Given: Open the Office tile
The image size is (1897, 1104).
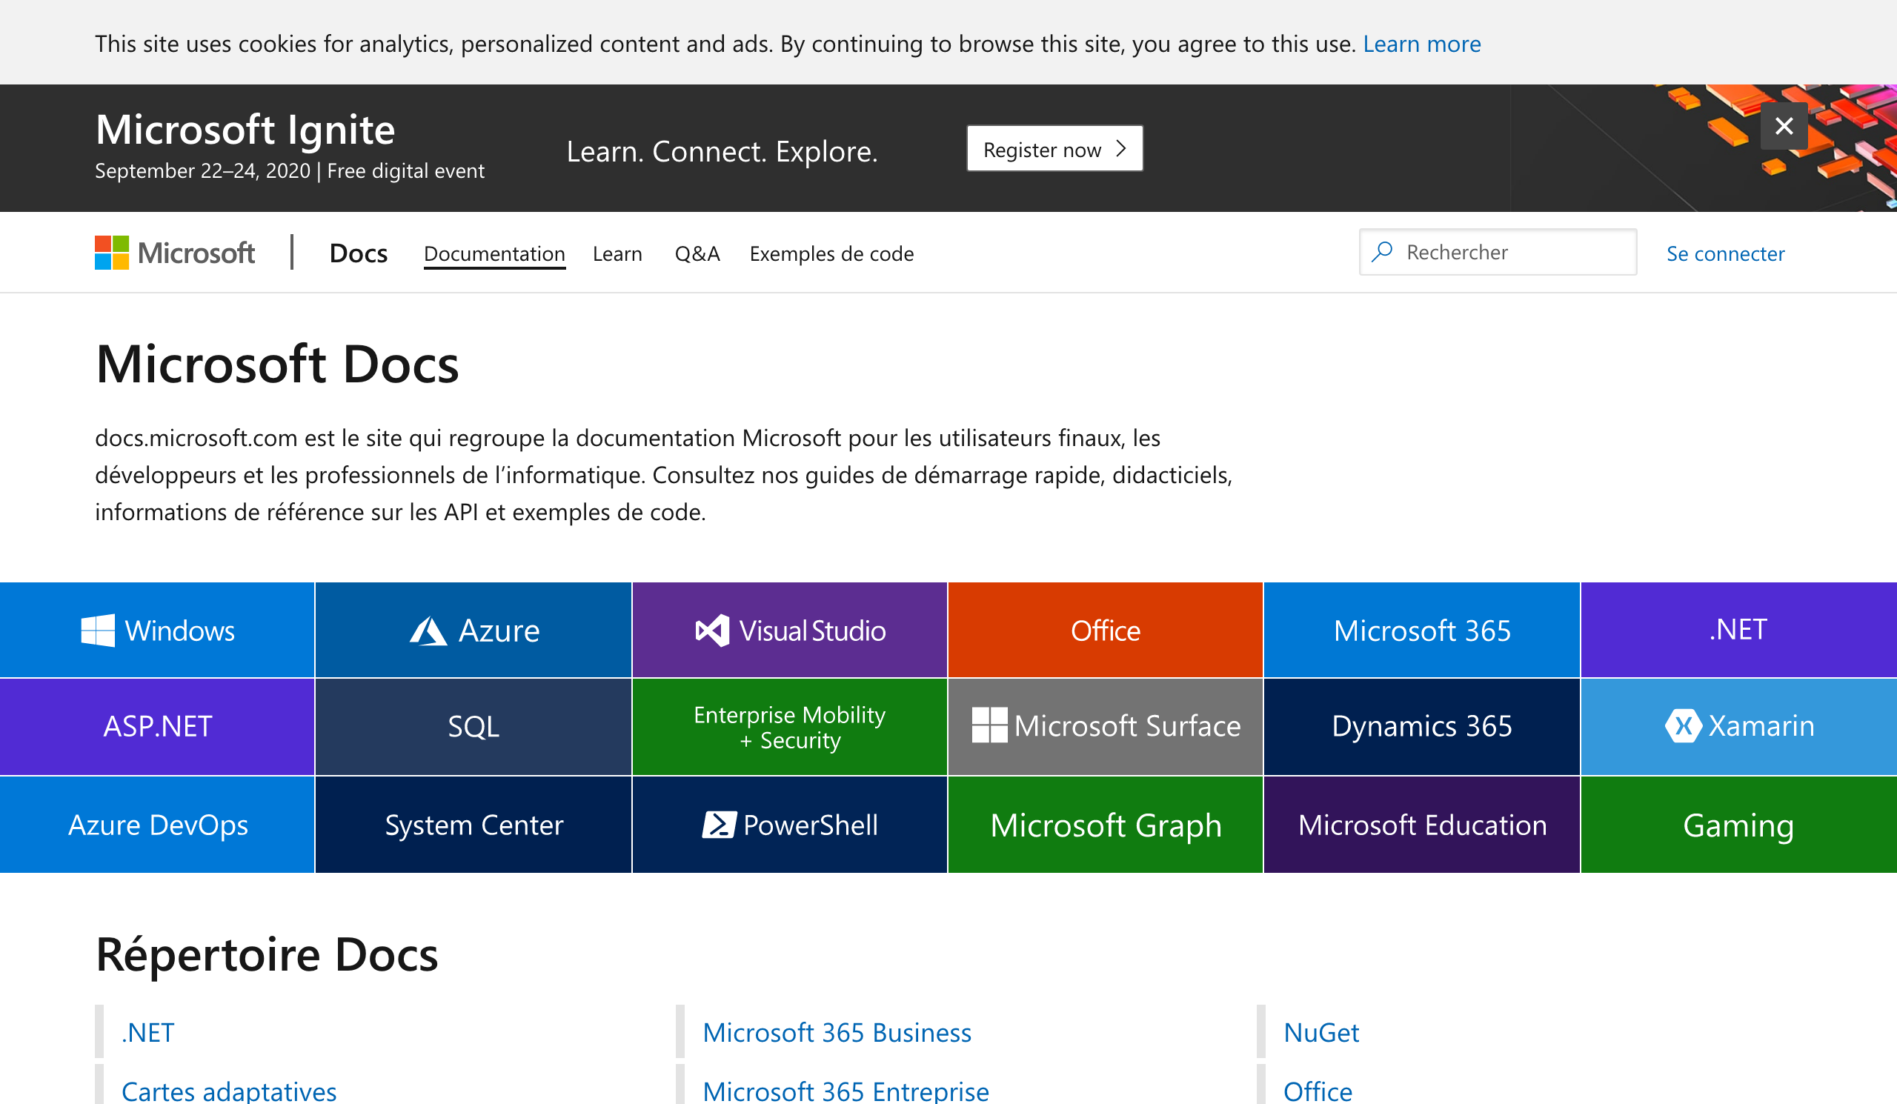Looking at the screenshot, I should coord(1105,631).
